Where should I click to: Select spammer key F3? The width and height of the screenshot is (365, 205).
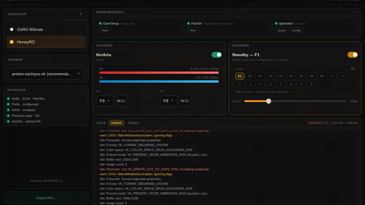coord(260,76)
